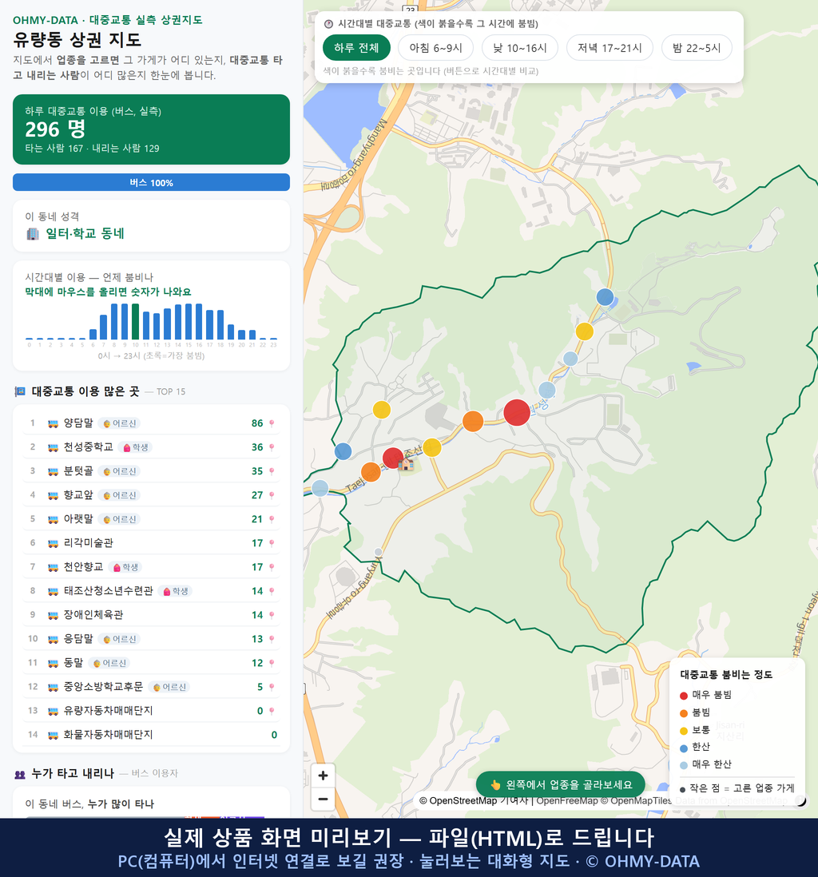
Task: Click the largest red bus-stop marker on the map
Action: 517,413
